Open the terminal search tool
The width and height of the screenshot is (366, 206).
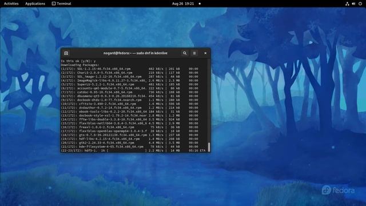185,53
